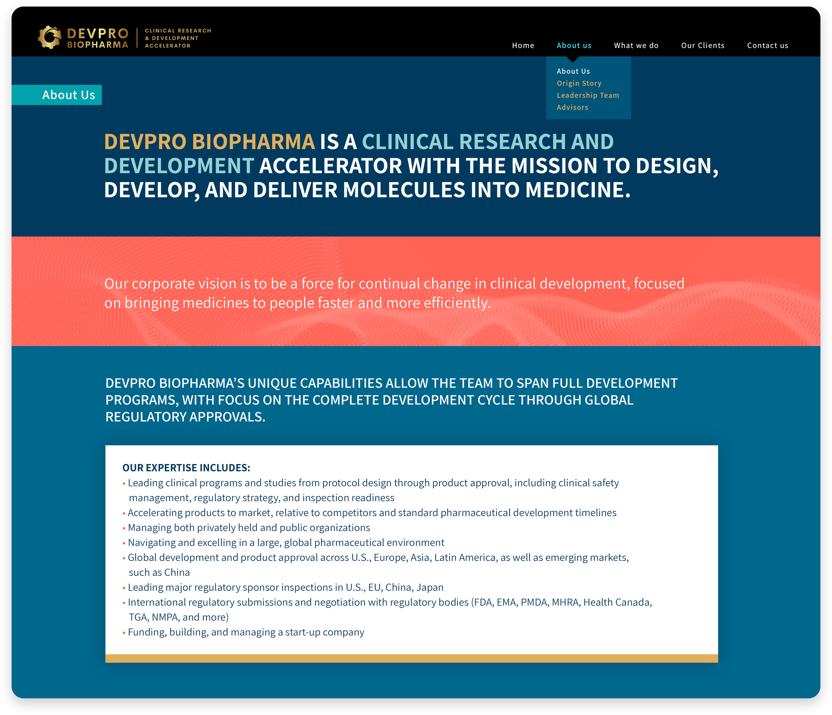Click the DevPro Biopharma gear logo icon
This screenshot has height=715, width=832.
tap(49, 37)
